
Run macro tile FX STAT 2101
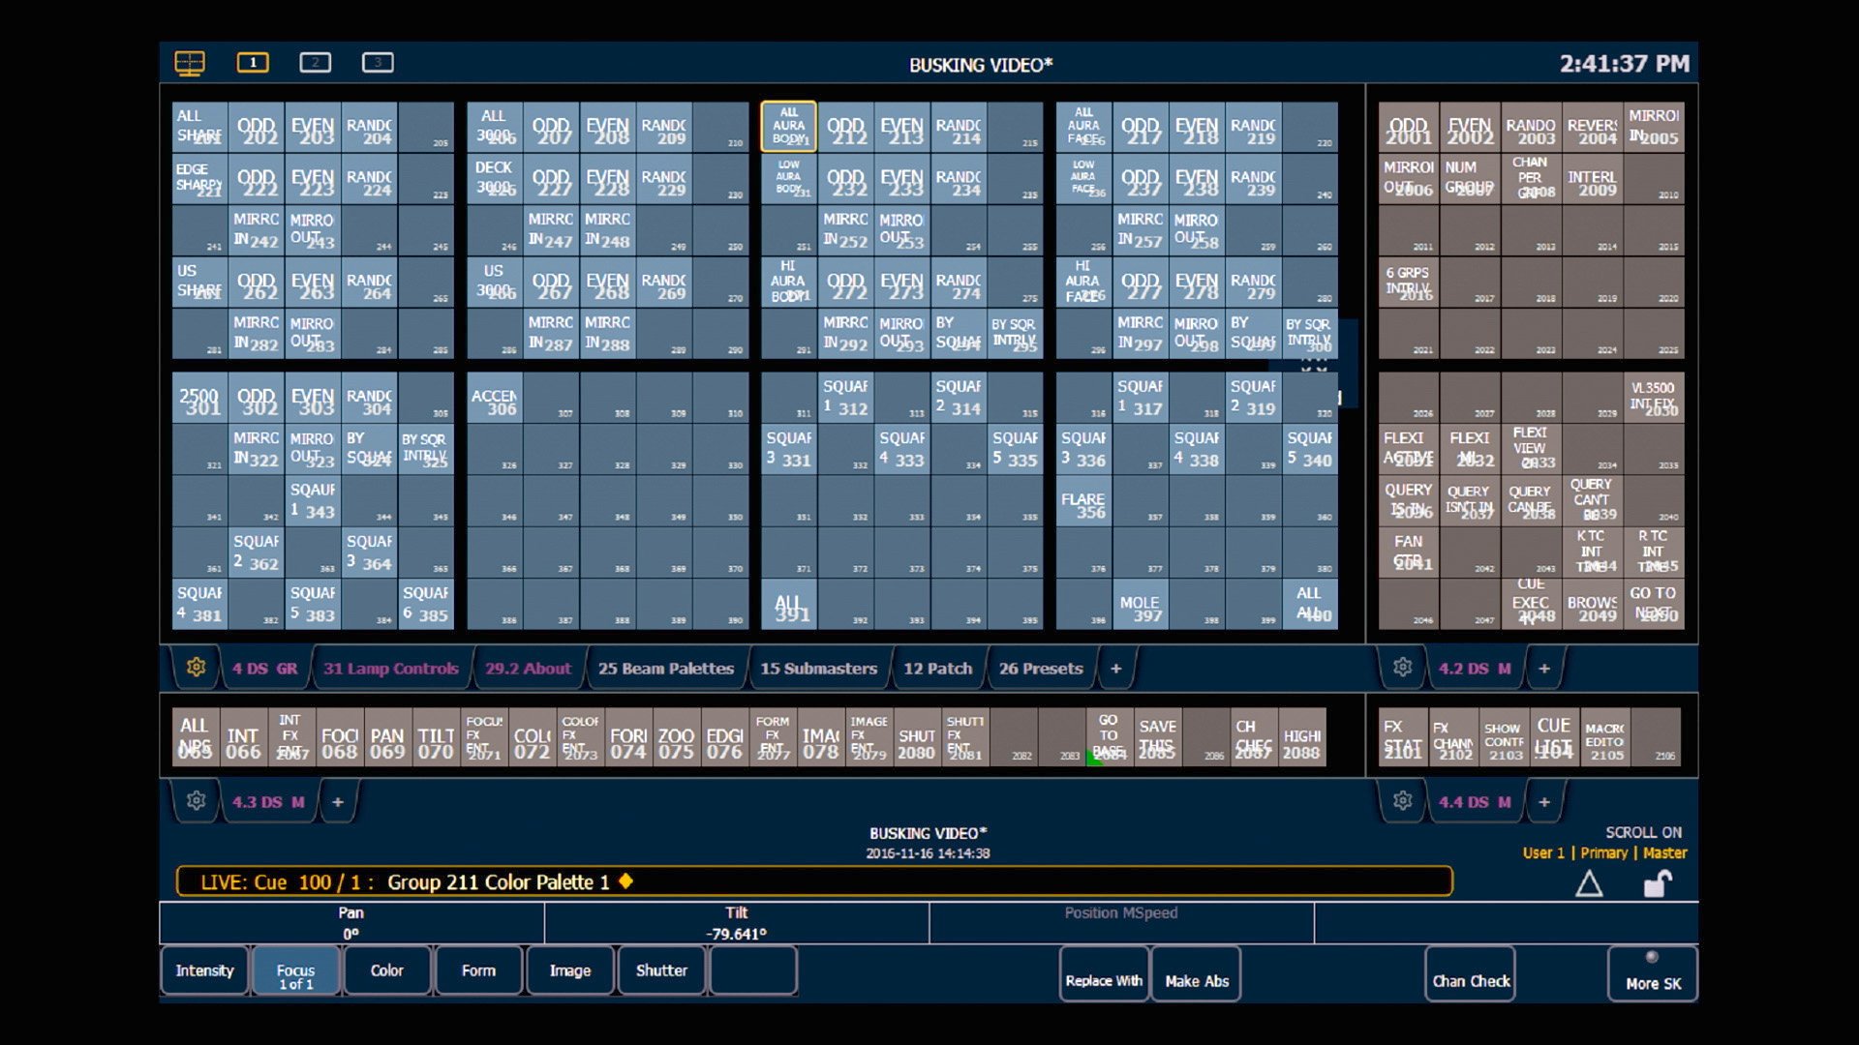click(1403, 737)
